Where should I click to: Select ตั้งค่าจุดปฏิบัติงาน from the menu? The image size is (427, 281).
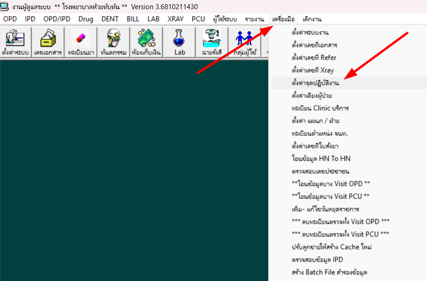[x=315, y=83]
